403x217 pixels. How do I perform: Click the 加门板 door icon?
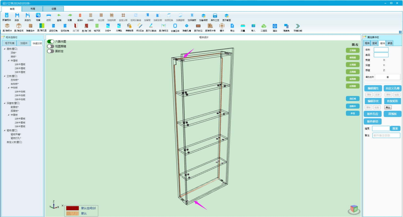coord(76,26)
